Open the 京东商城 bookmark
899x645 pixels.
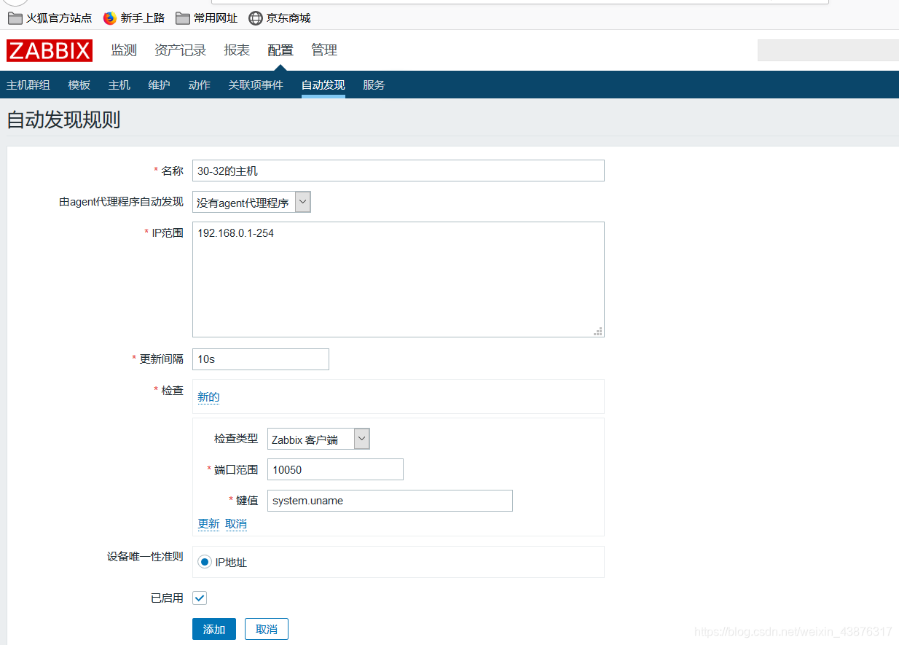point(280,18)
